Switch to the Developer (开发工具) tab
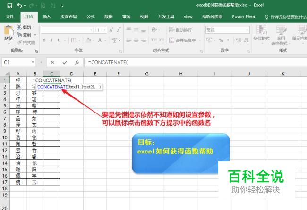The width and height of the screenshot is (307, 210). 166,16
